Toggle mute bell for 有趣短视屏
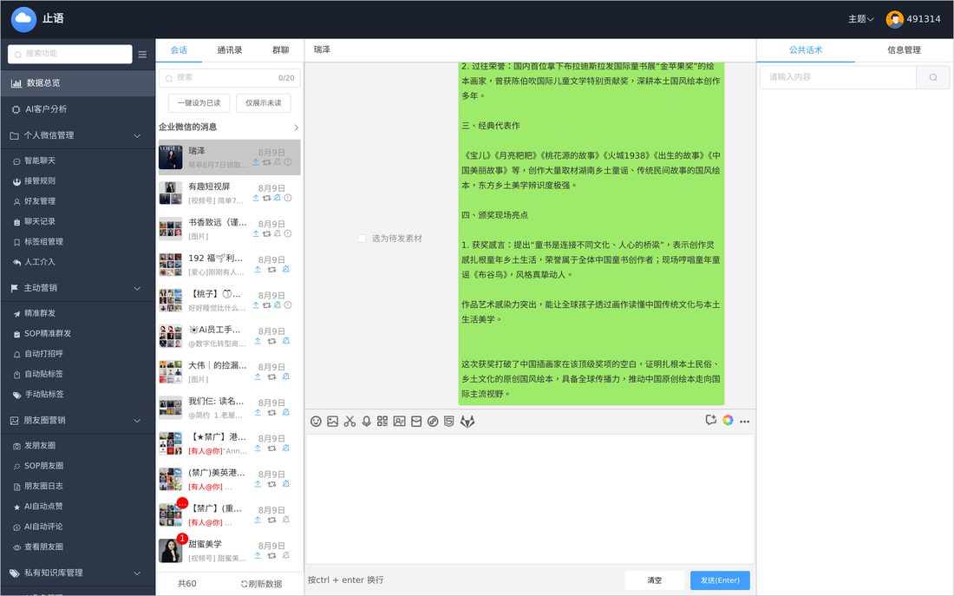This screenshot has width=954, height=596. 278,198
